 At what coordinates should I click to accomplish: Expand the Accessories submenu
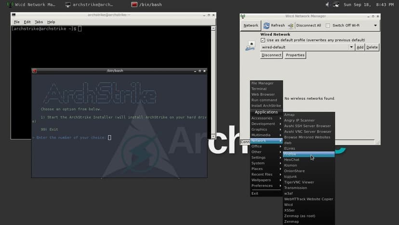(266, 118)
